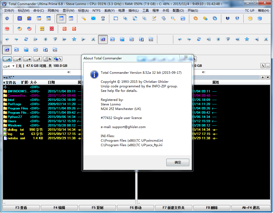Click the settings gear icon in top toolbar
The height and width of the screenshot is (213, 273).
click(7, 19)
